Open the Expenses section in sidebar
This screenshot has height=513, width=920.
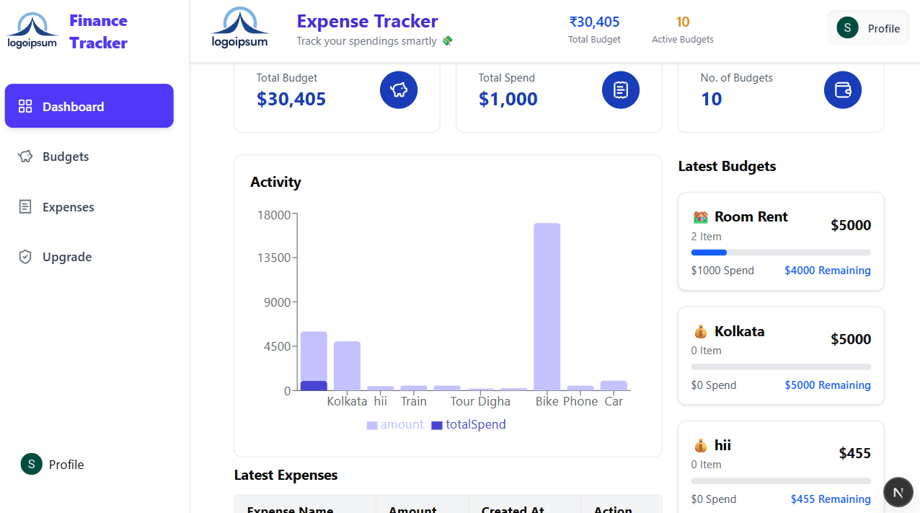[x=68, y=207]
